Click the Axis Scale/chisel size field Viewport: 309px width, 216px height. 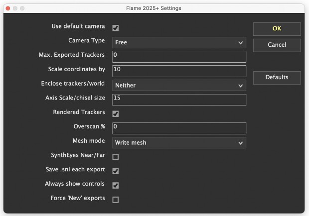coord(179,100)
